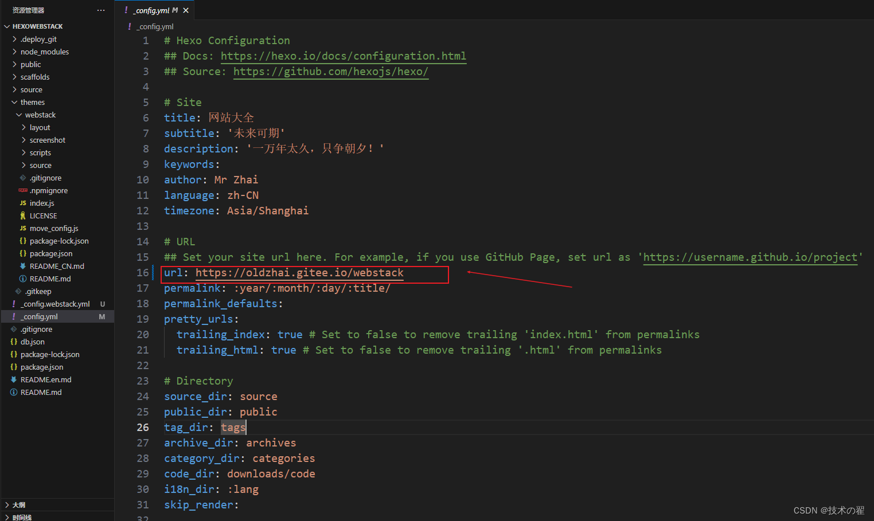874x521 pixels.
Task: Click the markdown icon of README_CN.md
Action: pyautogui.click(x=23, y=266)
